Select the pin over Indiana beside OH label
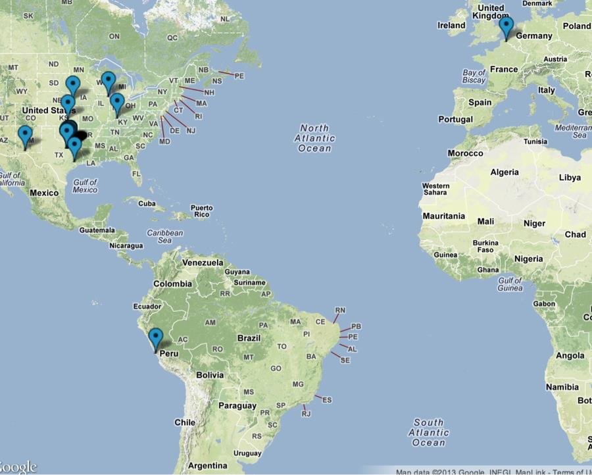The width and height of the screenshot is (592, 475). [x=118, y=105]
